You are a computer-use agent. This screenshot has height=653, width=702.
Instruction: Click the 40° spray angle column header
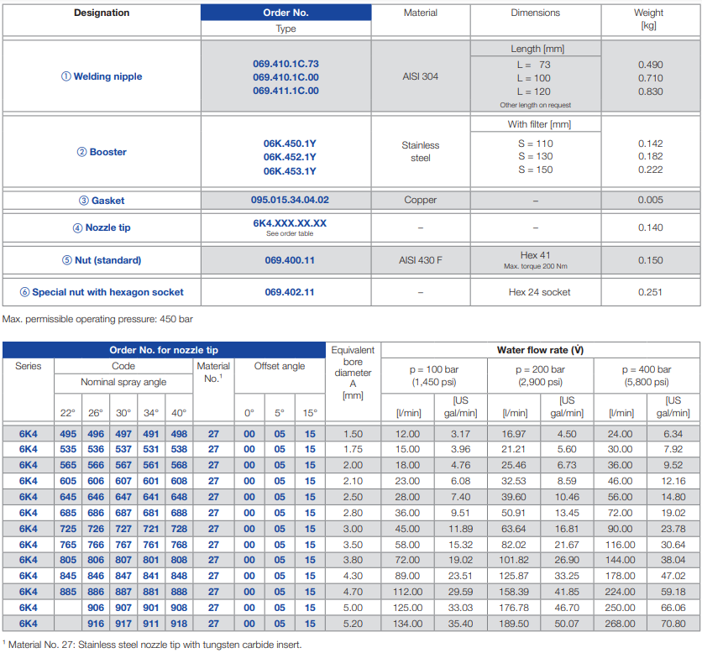click(179, 413)
